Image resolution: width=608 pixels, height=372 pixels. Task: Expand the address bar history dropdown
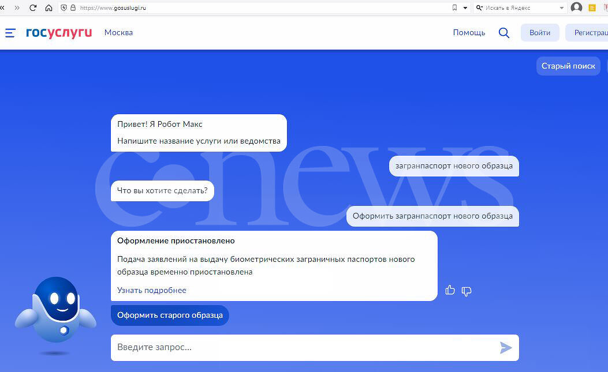[465, 7]
